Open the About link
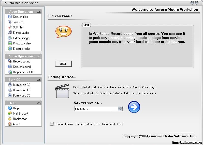The image size is (203, 145). tap(17, 124)
